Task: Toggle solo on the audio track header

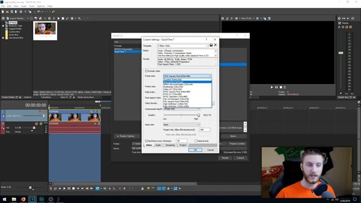Action: [x=41, y=124]
